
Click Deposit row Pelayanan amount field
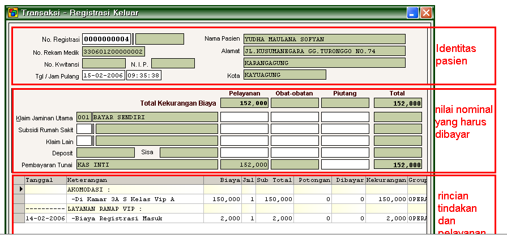(245, 153)
